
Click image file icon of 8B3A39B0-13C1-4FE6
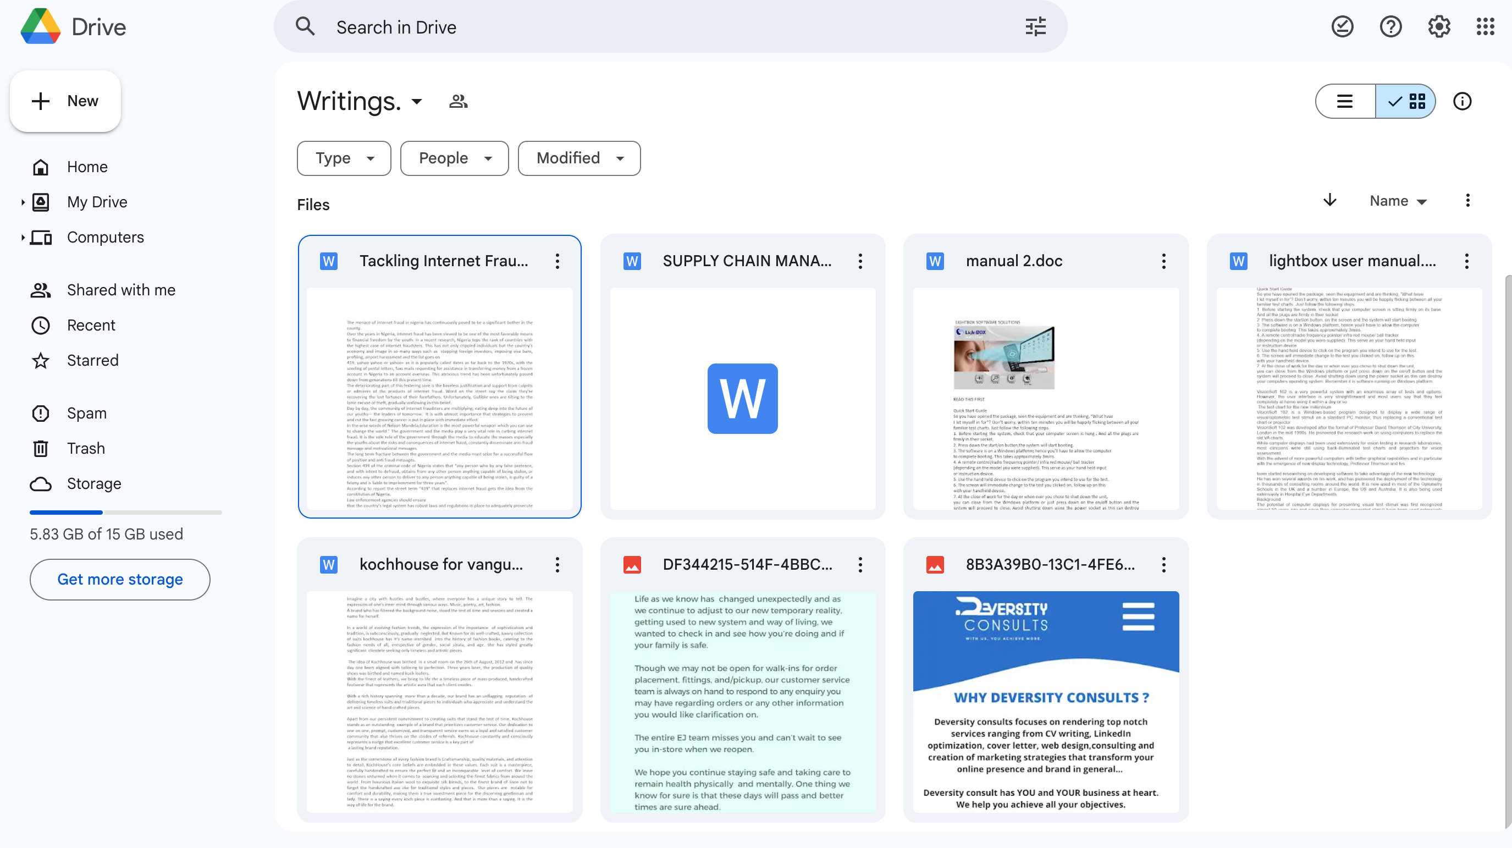tap(935, 565)
